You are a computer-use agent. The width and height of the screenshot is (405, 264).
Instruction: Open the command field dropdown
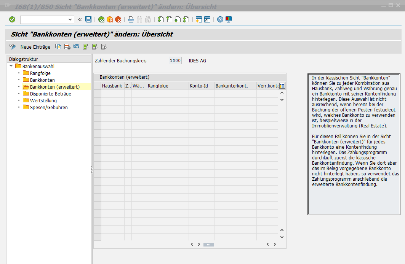coord(70,19)
